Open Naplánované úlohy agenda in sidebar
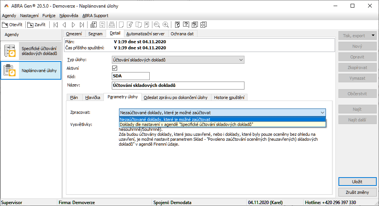This screenshot has width=379, height=206. click(31, 70)
